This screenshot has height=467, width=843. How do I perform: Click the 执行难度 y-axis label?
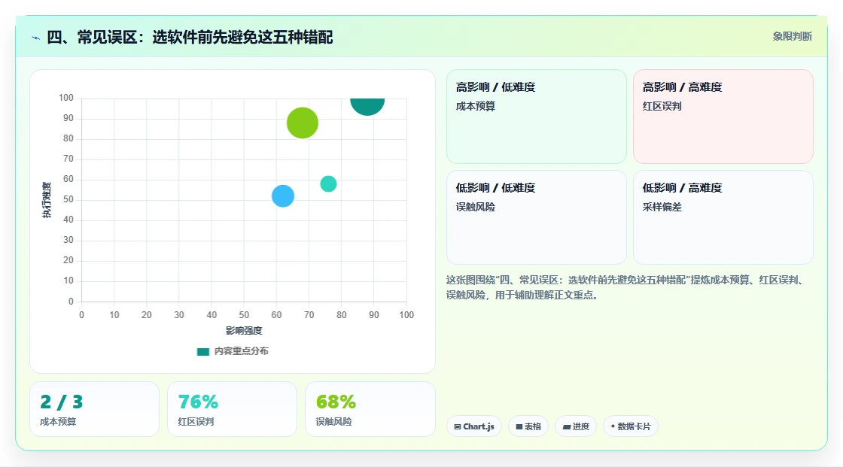pos(47,200)
